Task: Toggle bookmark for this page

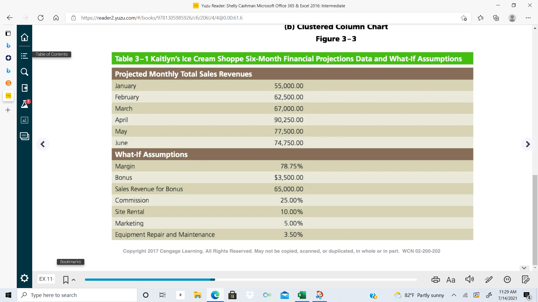Action: [66, 280]
